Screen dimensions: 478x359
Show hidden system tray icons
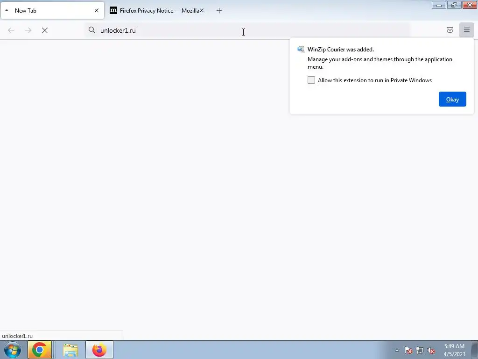pos(397,351)
